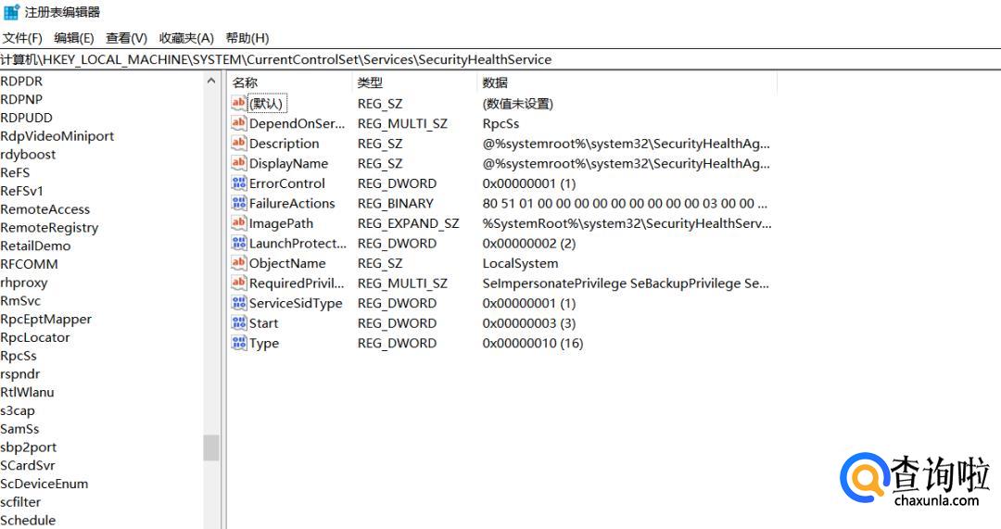This screenshot has width=1001, height=529.
Task: Select the ServiceSidType value name
Action: 296,304
